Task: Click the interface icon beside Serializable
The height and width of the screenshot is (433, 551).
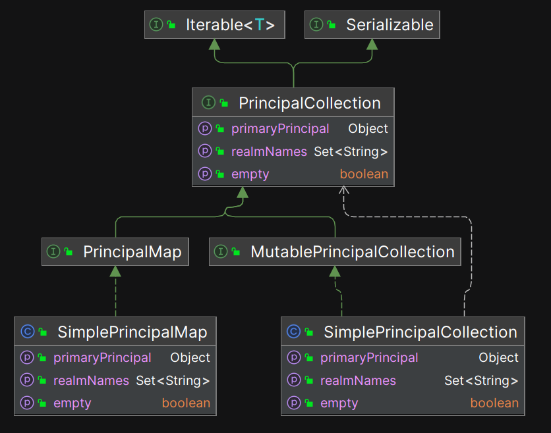Action: click(316, 25)
